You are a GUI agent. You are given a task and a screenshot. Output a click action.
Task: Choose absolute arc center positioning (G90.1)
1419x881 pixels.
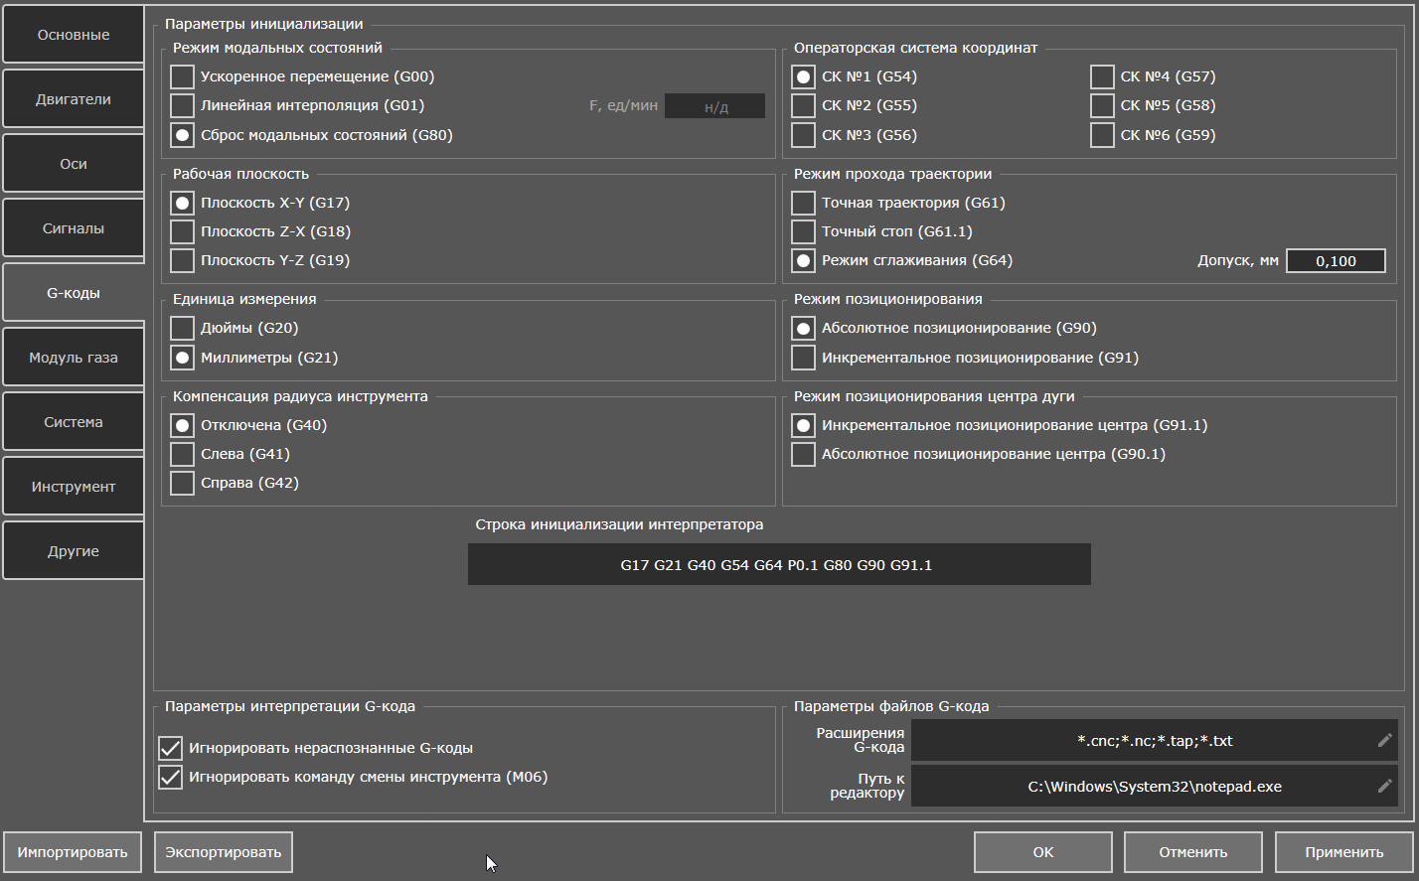tap(804, 454)
